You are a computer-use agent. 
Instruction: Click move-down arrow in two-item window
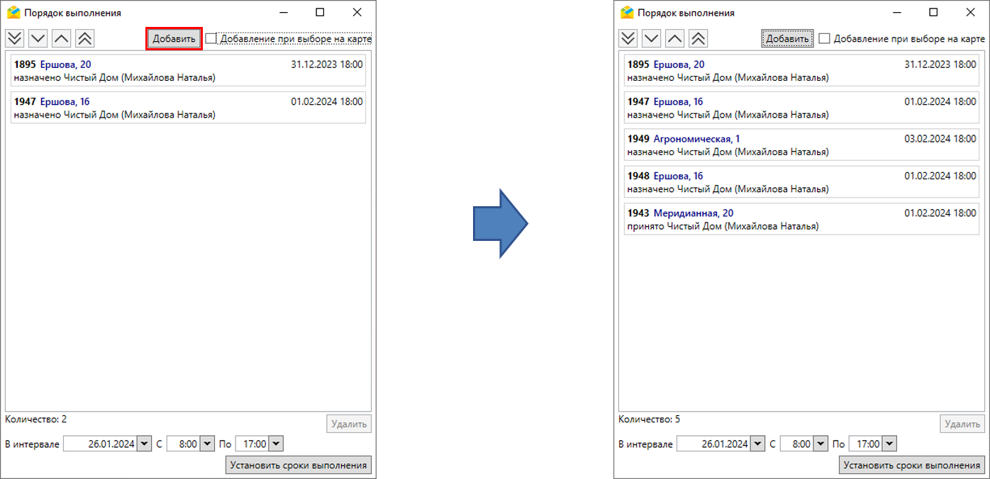[38, 38]
